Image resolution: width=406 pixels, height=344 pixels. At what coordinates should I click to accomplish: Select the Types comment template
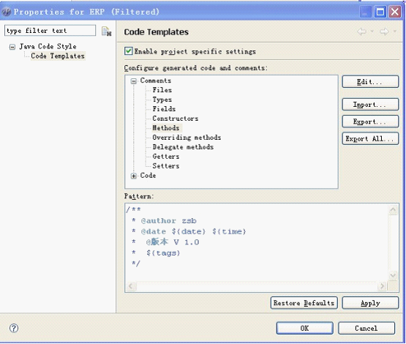pos(162,100)
